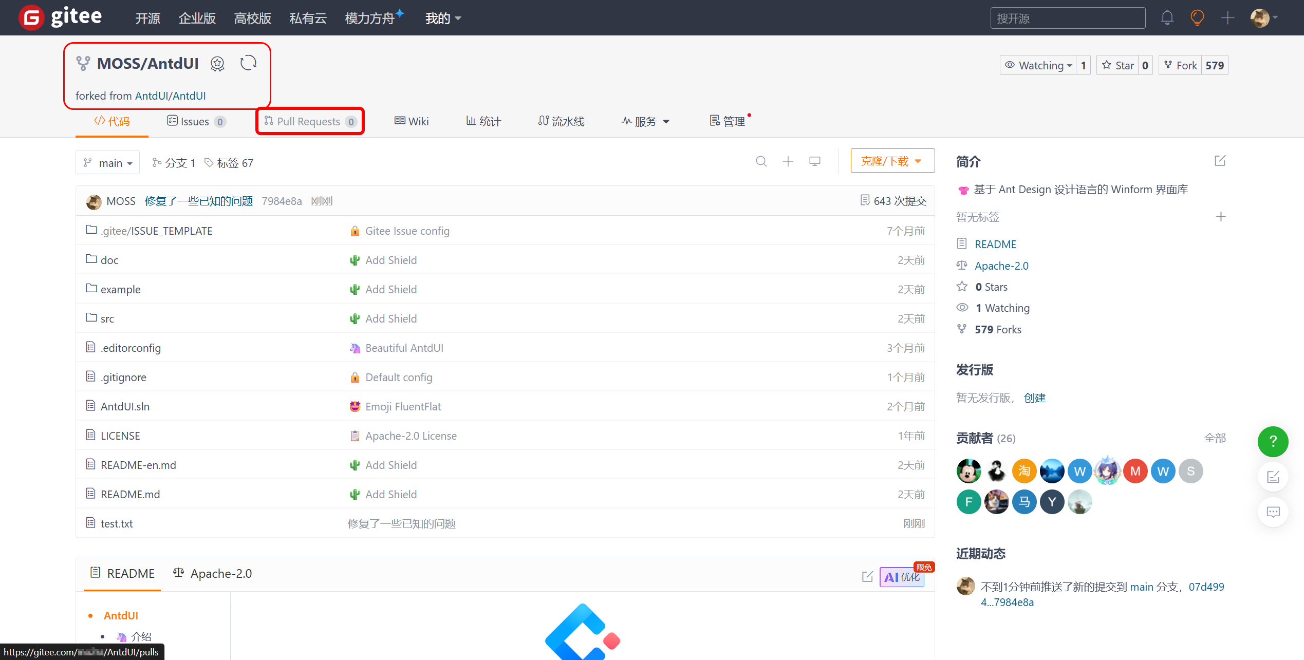This screenshot has width=1304, height=660.
Task: Click the repository sync refresh icon
Action: [248, 63]
